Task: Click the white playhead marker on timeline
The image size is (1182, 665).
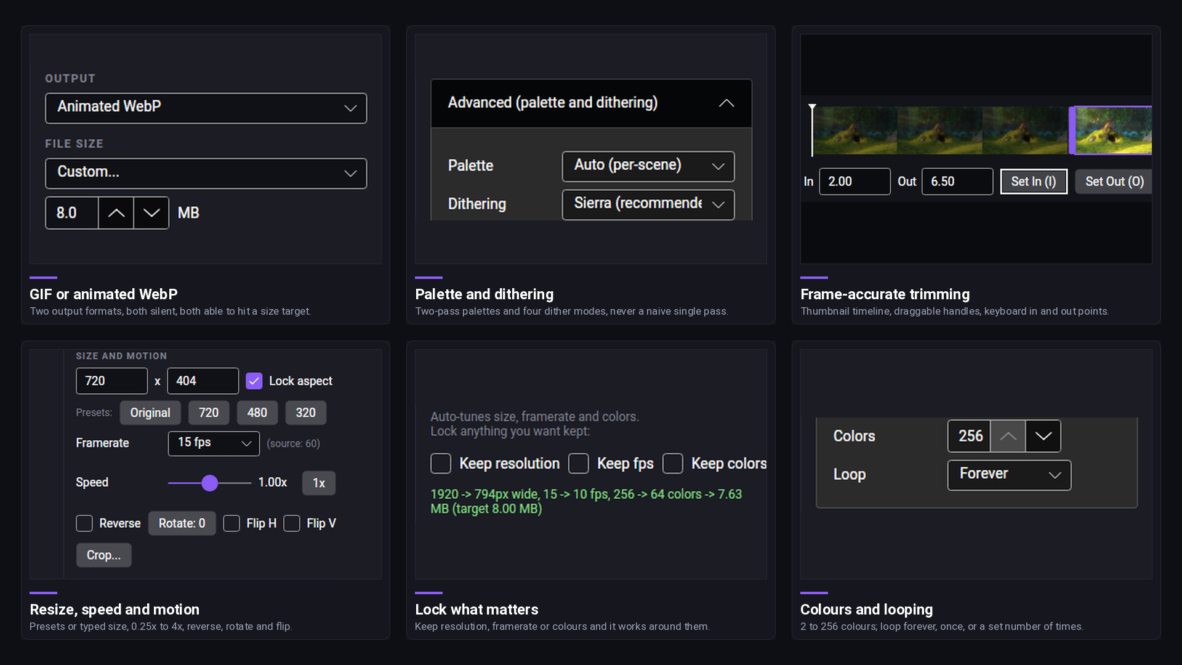Action: pos(812,130)
